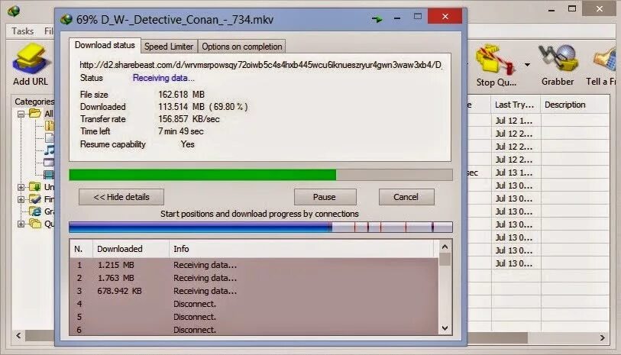Image resolution: width=621 pixels, height=355 pixels.
Task: Click the green arrow icon in dialog title bar
Action: (377, 18)
